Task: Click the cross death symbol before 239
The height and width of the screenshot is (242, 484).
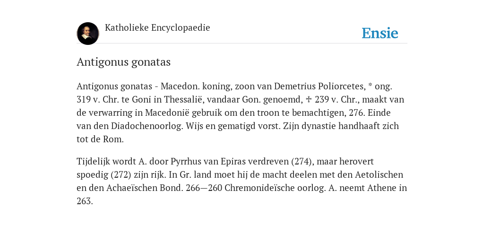Action: 308,99
